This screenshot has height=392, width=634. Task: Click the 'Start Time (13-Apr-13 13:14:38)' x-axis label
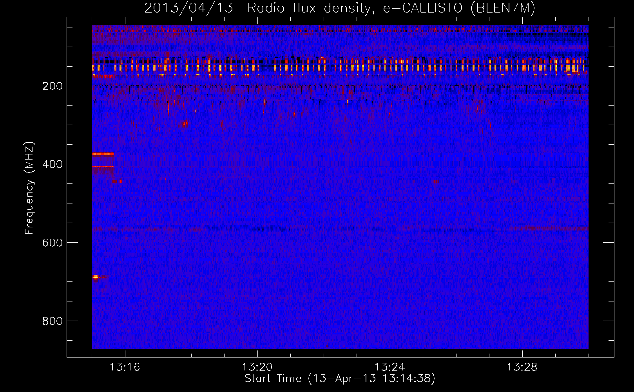(x=340, y=379)
